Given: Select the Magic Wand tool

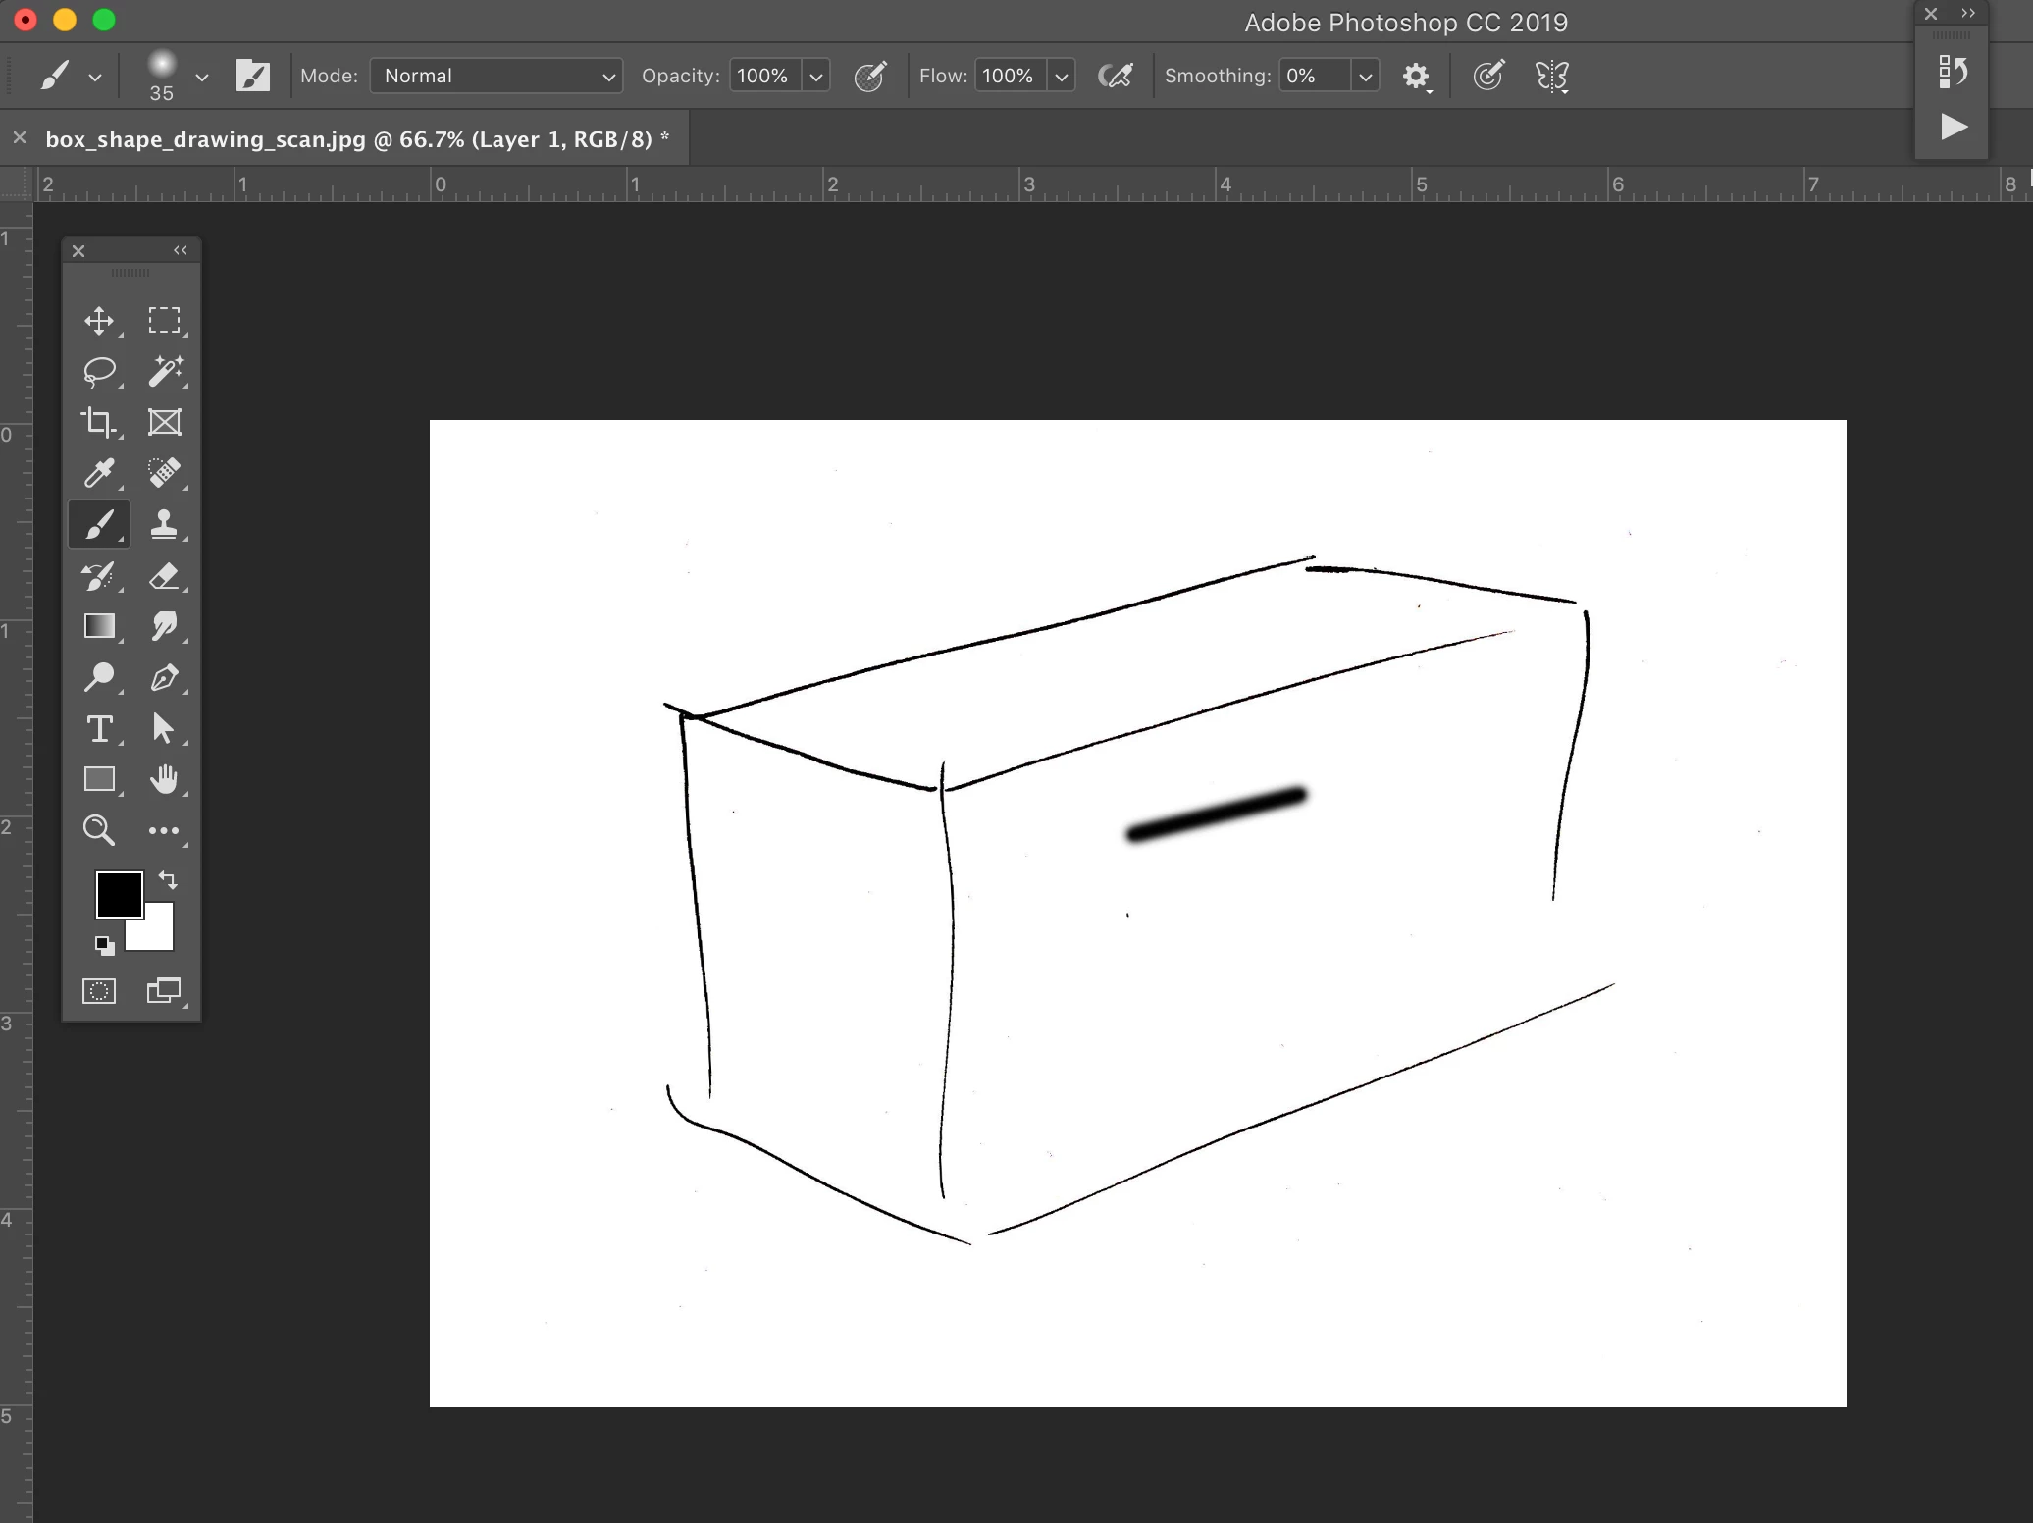Looking at the screenshot, I should click(164, 371).
